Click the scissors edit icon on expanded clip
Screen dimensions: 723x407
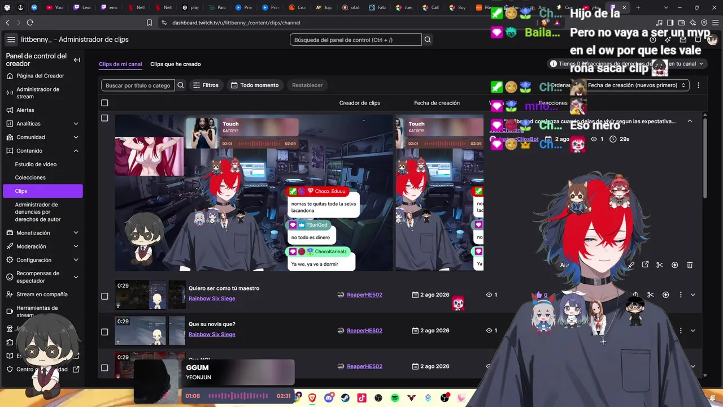(x=660, y=265)
